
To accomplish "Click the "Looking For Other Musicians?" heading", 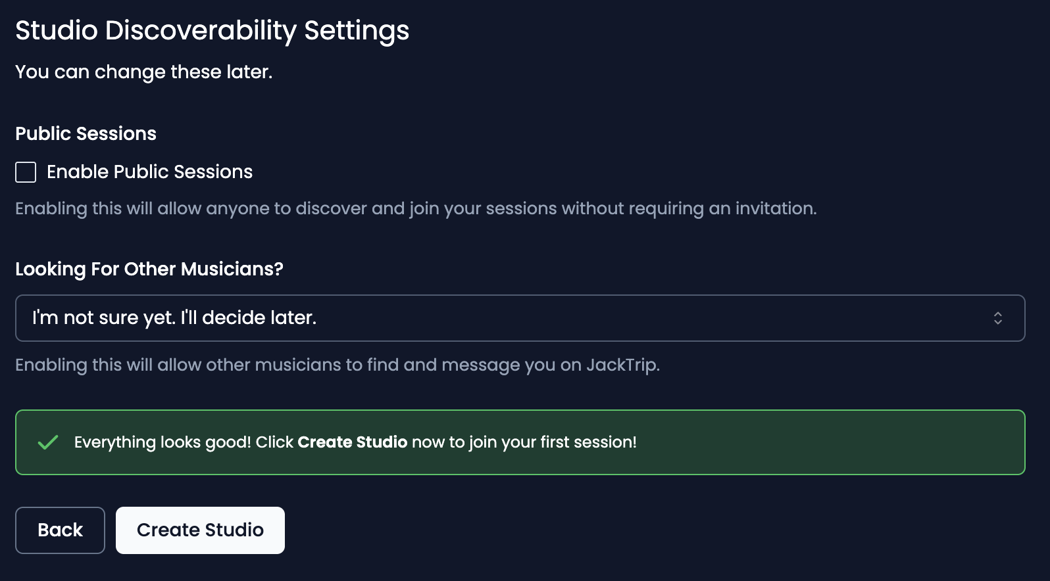I will (x=149, y=269).
